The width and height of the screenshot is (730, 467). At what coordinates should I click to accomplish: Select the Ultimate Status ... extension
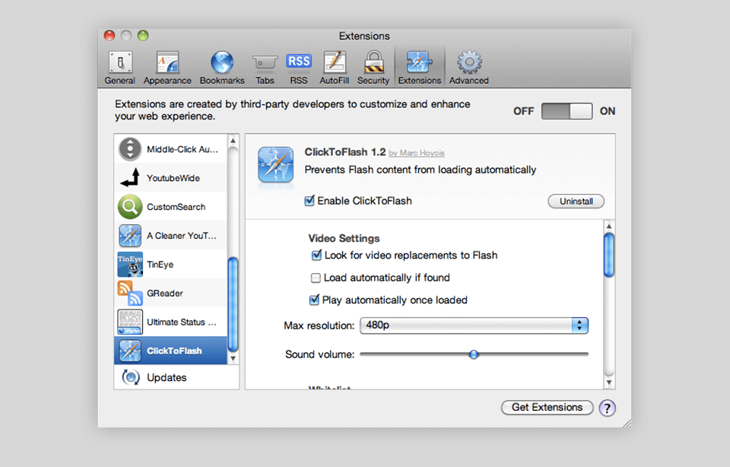[x=171, y=322]
